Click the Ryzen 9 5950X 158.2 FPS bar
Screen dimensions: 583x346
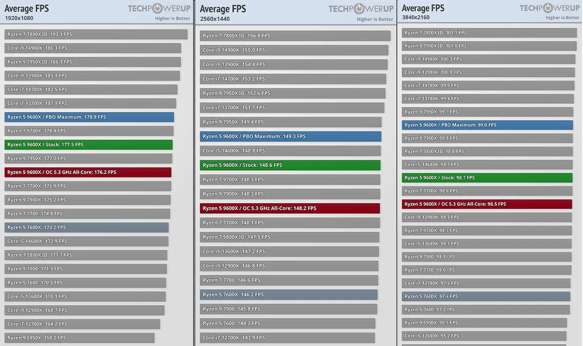[x=79, y=338]
